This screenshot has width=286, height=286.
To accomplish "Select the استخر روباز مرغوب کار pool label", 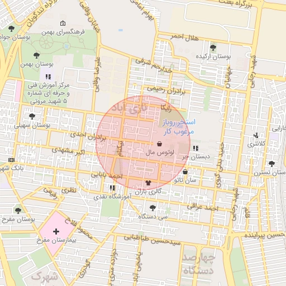I will pyautogui.click(x=179, y=127).
